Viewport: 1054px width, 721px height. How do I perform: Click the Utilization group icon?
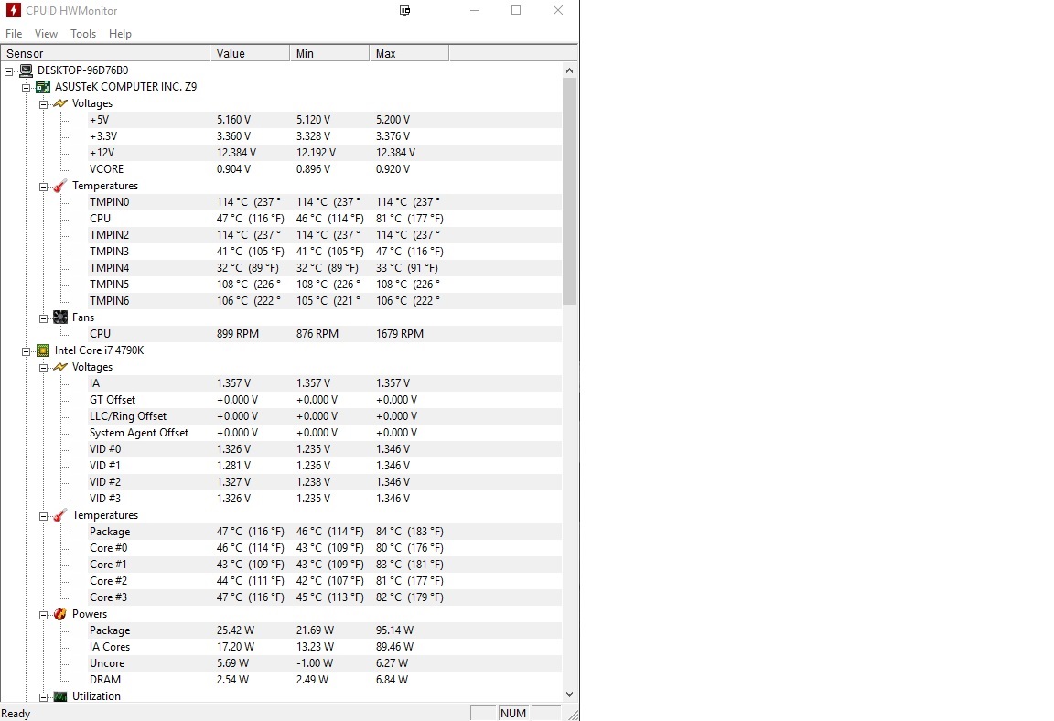(60, 696)
